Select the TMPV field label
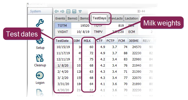The image size is (188, 100). (98, 32)
